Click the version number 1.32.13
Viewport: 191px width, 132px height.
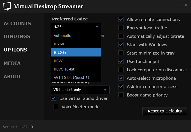tap(26, 127)
